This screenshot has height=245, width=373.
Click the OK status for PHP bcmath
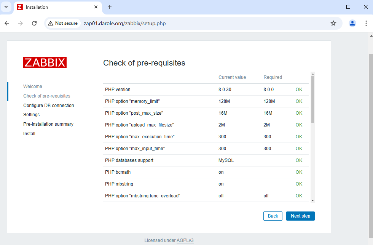tap(299, 172)
